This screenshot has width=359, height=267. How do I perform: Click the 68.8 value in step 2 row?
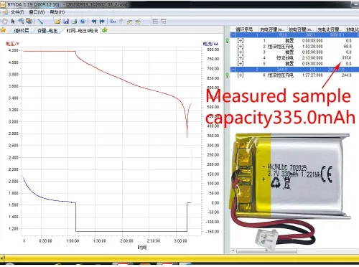(x=348, y=47)
